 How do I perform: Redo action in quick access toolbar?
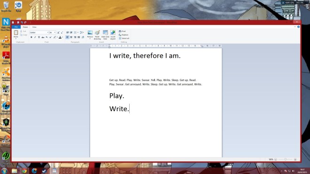[x=25, y=23]
